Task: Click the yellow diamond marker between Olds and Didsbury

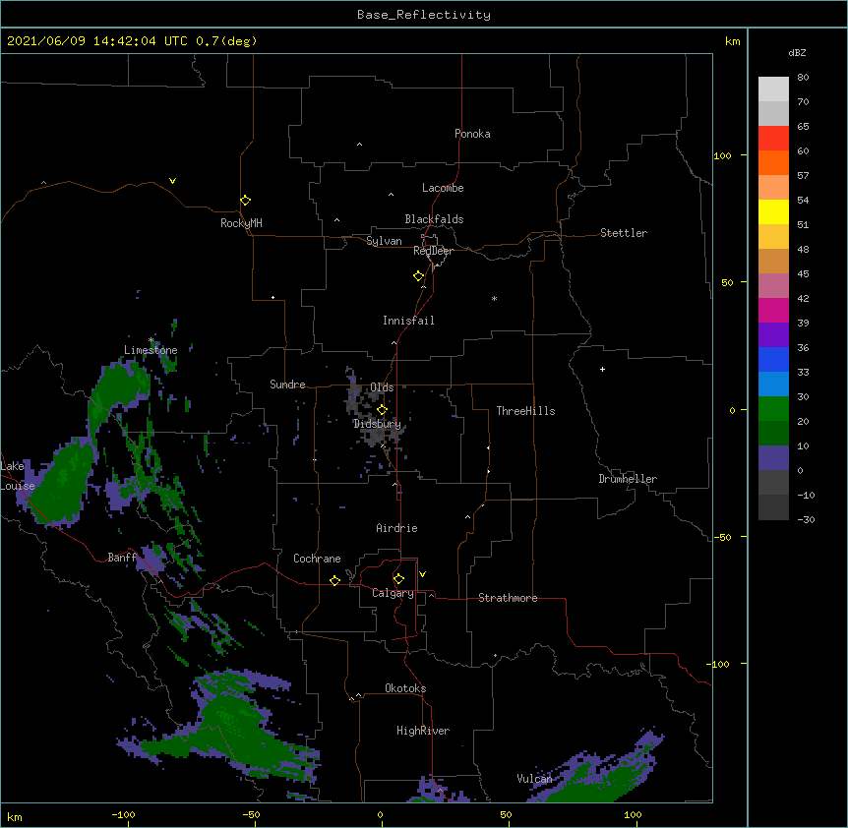Action: [382, 409]
